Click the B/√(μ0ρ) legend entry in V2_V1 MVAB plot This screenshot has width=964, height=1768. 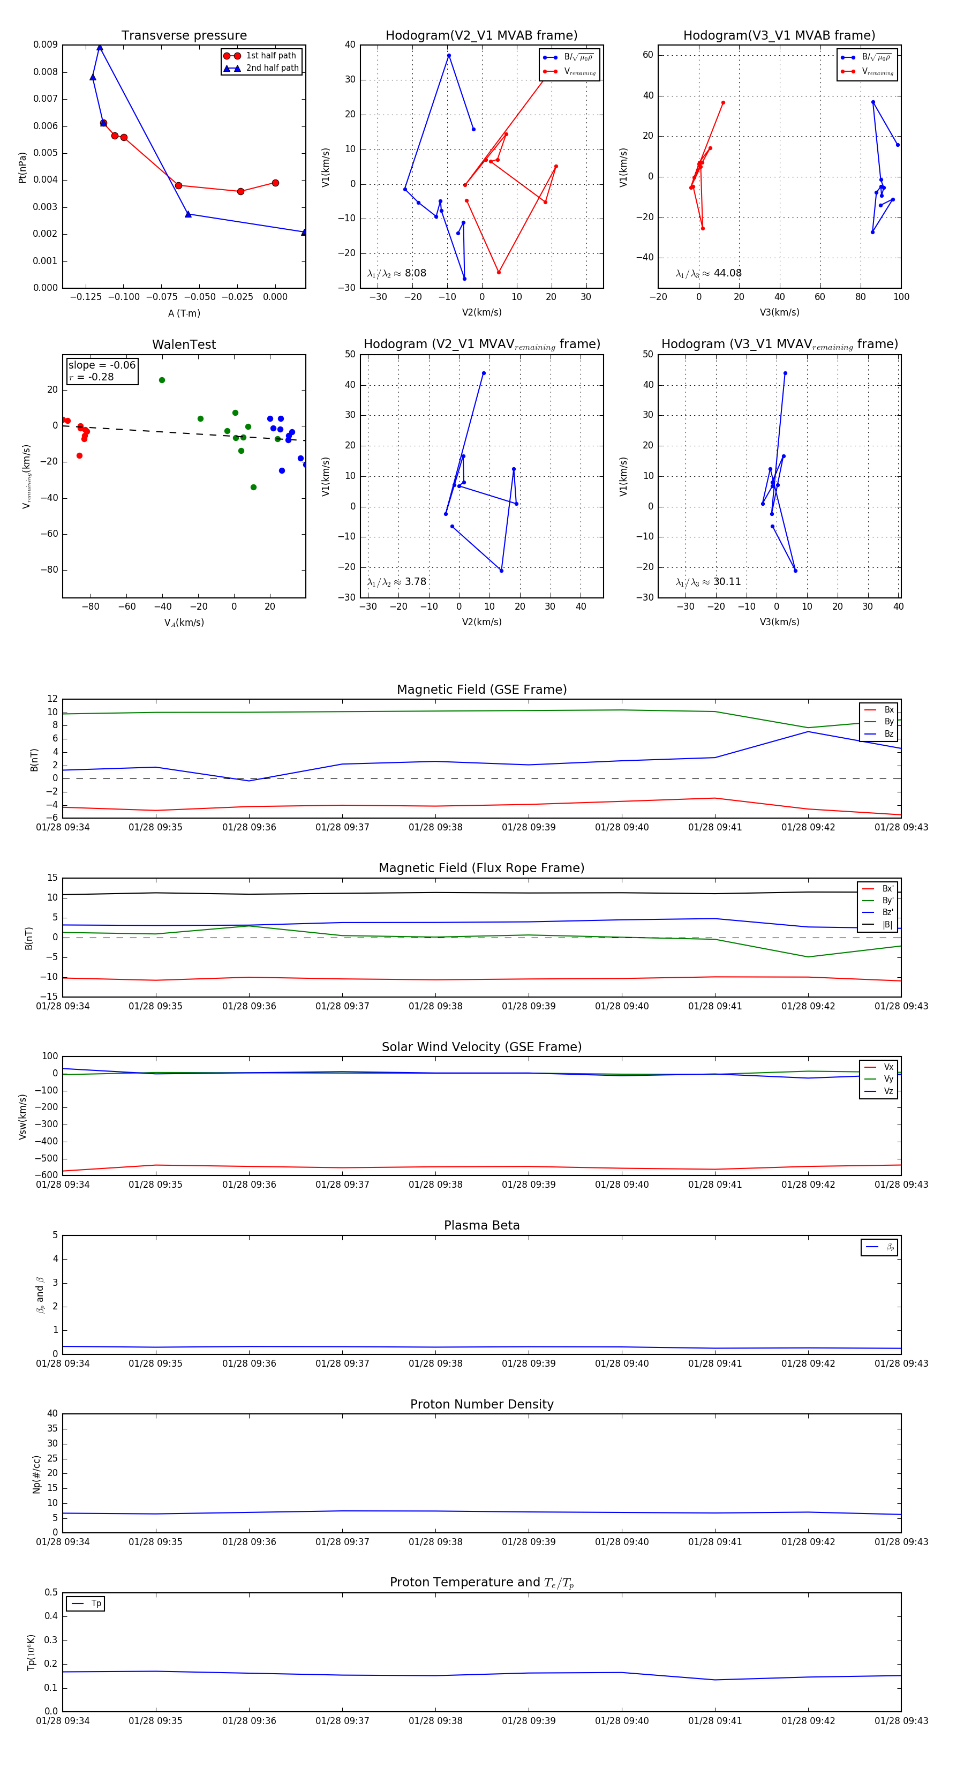point(569,58)
